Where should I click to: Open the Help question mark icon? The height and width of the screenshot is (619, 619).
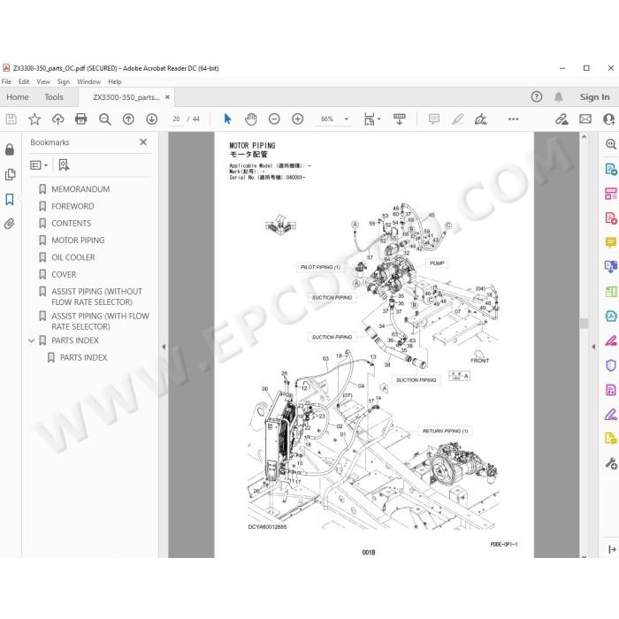536,96
